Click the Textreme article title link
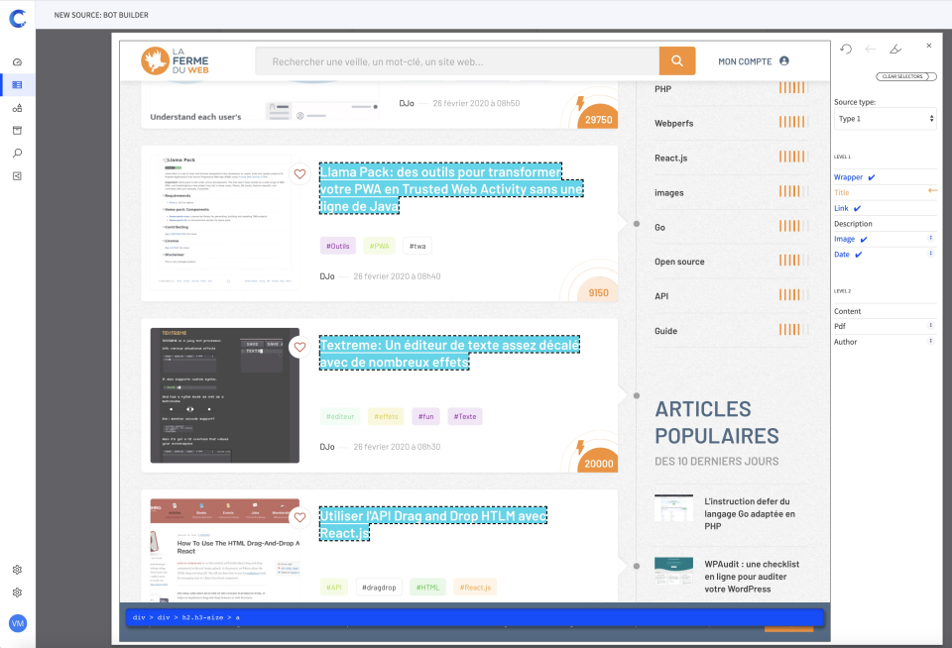Image resolution: width=952 pixels, height=648 pixels. [449, 353]
